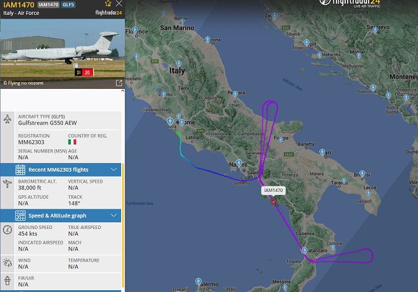Screen dimensions: 418x292
Task: Close the IAM1470 flight panel
Action: (119, 4)
